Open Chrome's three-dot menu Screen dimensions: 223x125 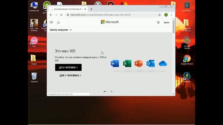171,15
